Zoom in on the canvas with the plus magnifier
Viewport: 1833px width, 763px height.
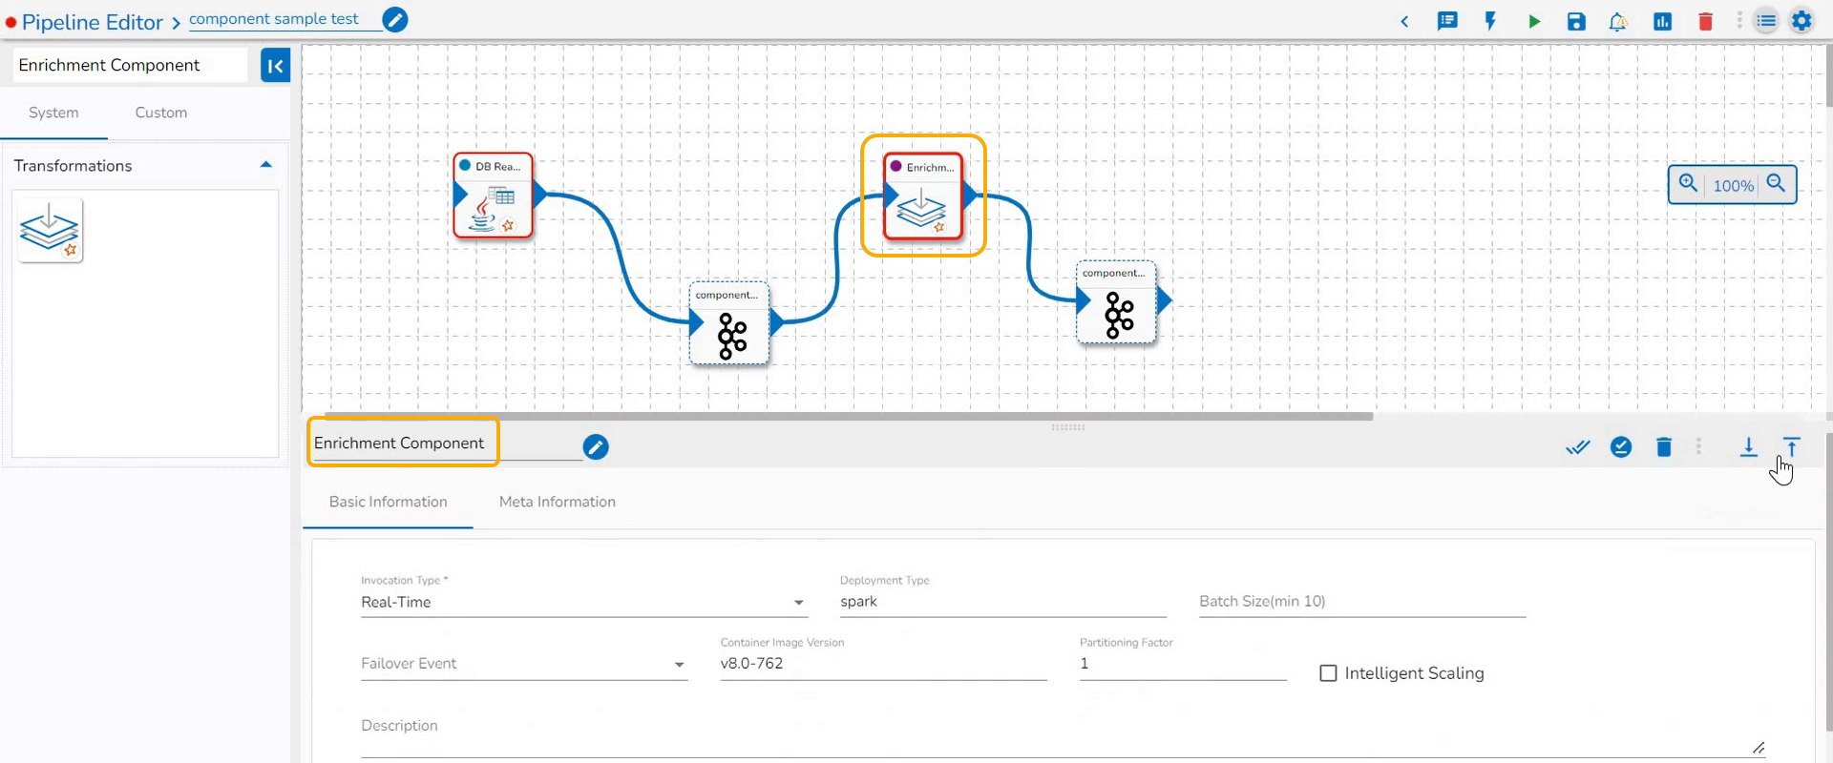coord(1688,183)
